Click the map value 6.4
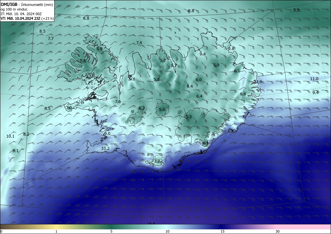 (199, 96)
